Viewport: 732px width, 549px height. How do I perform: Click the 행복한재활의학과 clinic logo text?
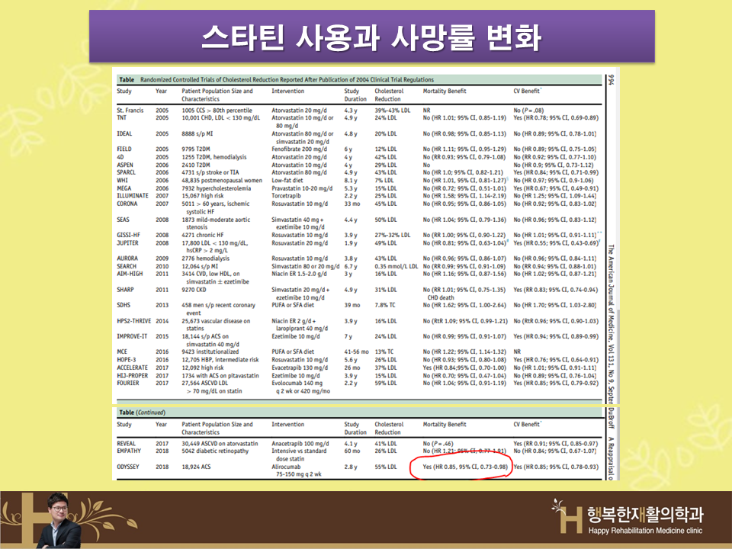click(645, 514)
